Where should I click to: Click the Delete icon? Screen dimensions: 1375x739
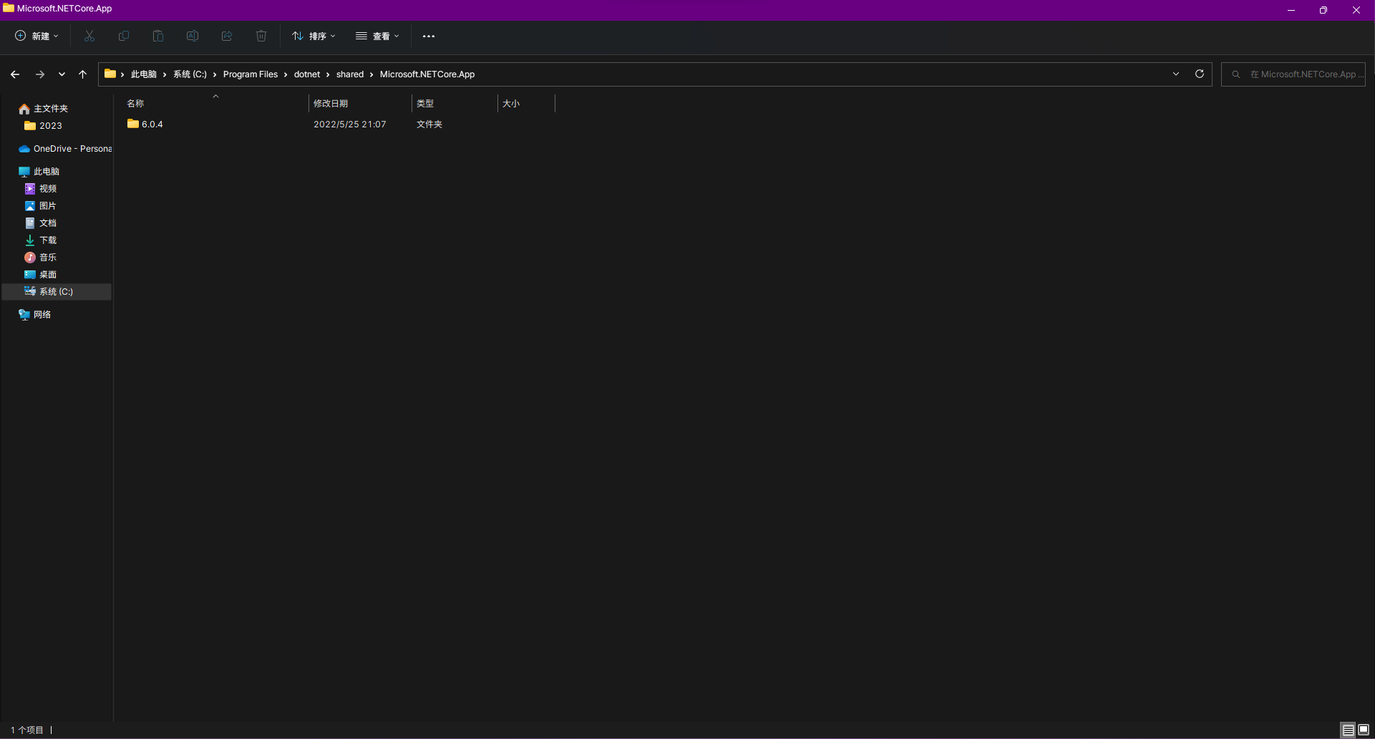261,36
